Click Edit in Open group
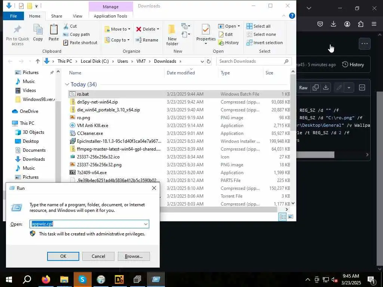Viewport: 383px width, 287px height. pos(226,34)
